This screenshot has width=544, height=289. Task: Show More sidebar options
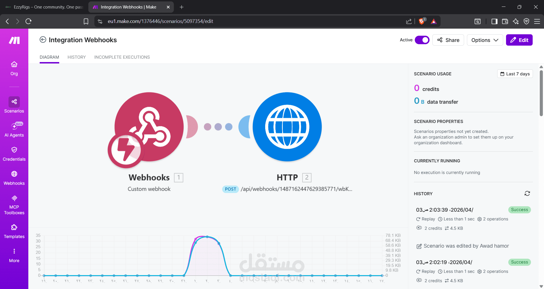[x=14, y=255]
